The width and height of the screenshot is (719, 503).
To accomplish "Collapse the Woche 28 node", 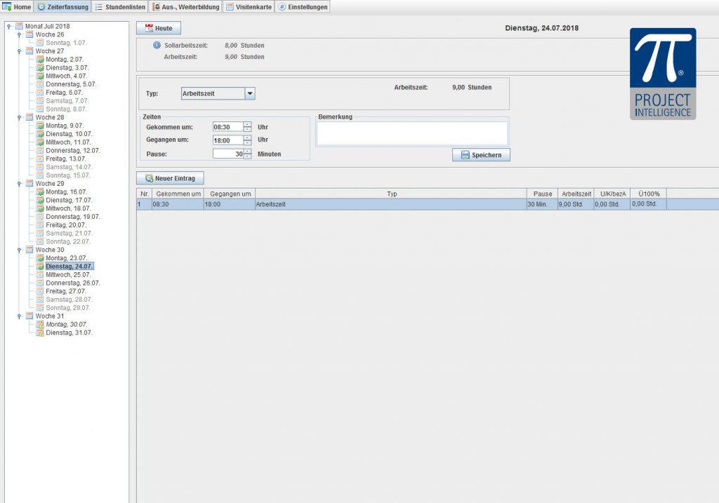I will tap(19, 118).
